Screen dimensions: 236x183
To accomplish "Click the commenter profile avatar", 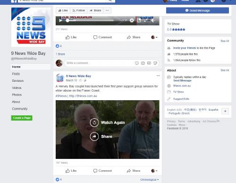I will pos(59,63).
